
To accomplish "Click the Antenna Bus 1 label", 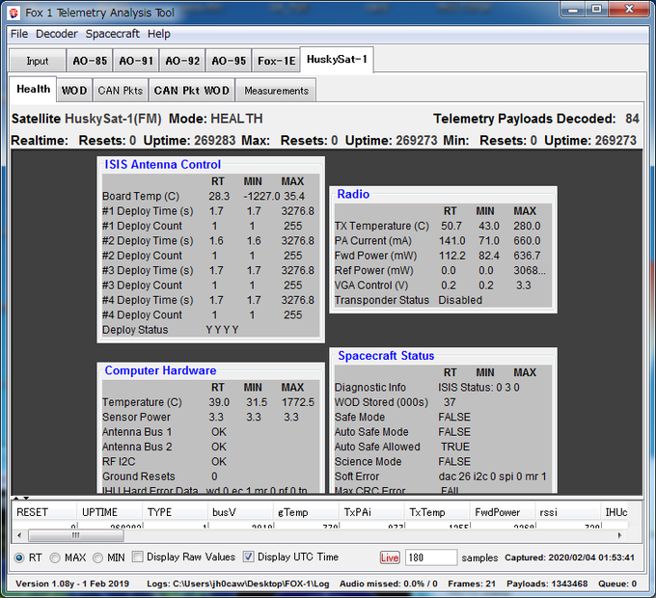I will point(137,432).
